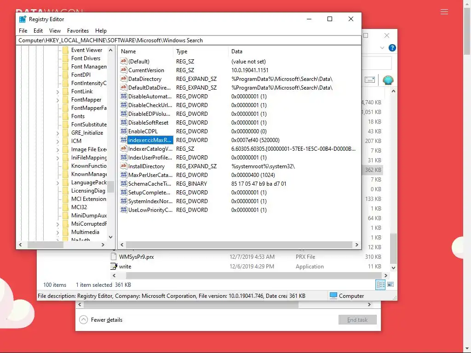Expand the Image File Exec tree node
Image resolution: width=471 pixels, height=353 pixels.
tap(57, 149)
